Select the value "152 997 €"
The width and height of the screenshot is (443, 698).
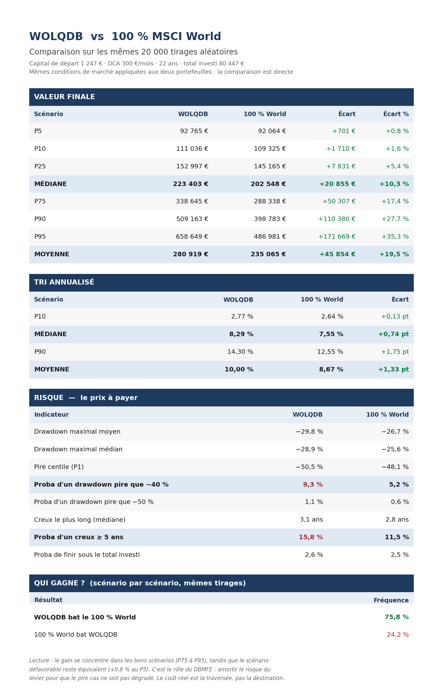(192, 166)
